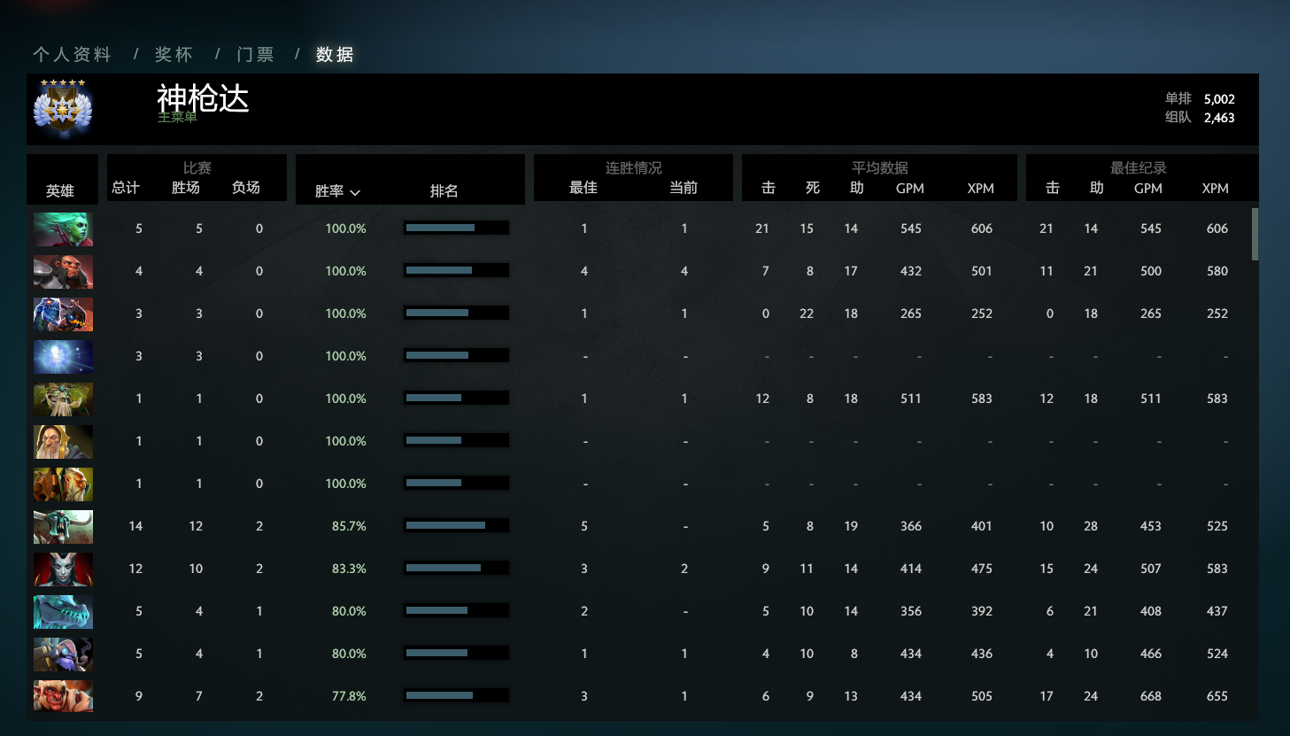Click average GPM value 545
The height and width of the screenshot is (736, 1290).
point(911,229)
